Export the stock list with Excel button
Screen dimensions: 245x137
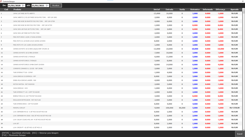pos(239,134)
